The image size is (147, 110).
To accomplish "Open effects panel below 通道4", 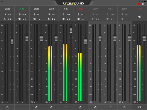I will coord(51,107).
